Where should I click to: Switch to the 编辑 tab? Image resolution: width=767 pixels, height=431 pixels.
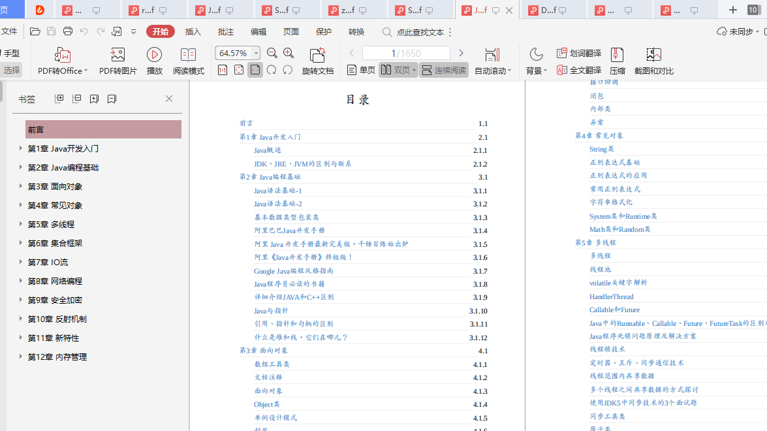[258, 32]
